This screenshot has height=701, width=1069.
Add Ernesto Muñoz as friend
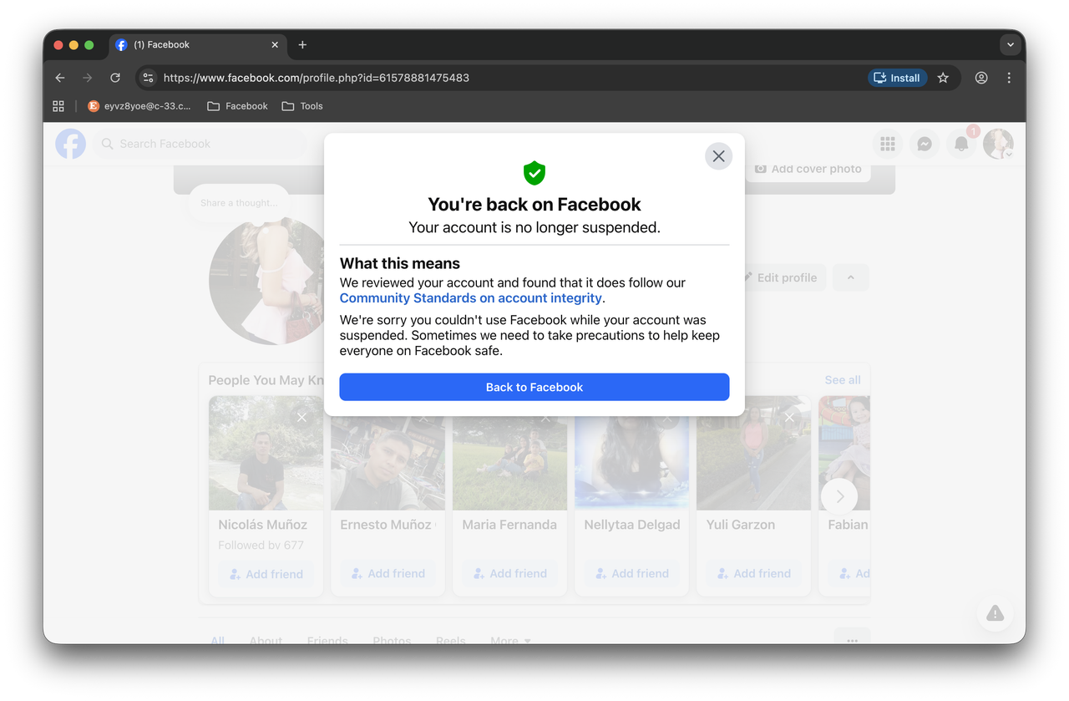(x=388, y=573)
